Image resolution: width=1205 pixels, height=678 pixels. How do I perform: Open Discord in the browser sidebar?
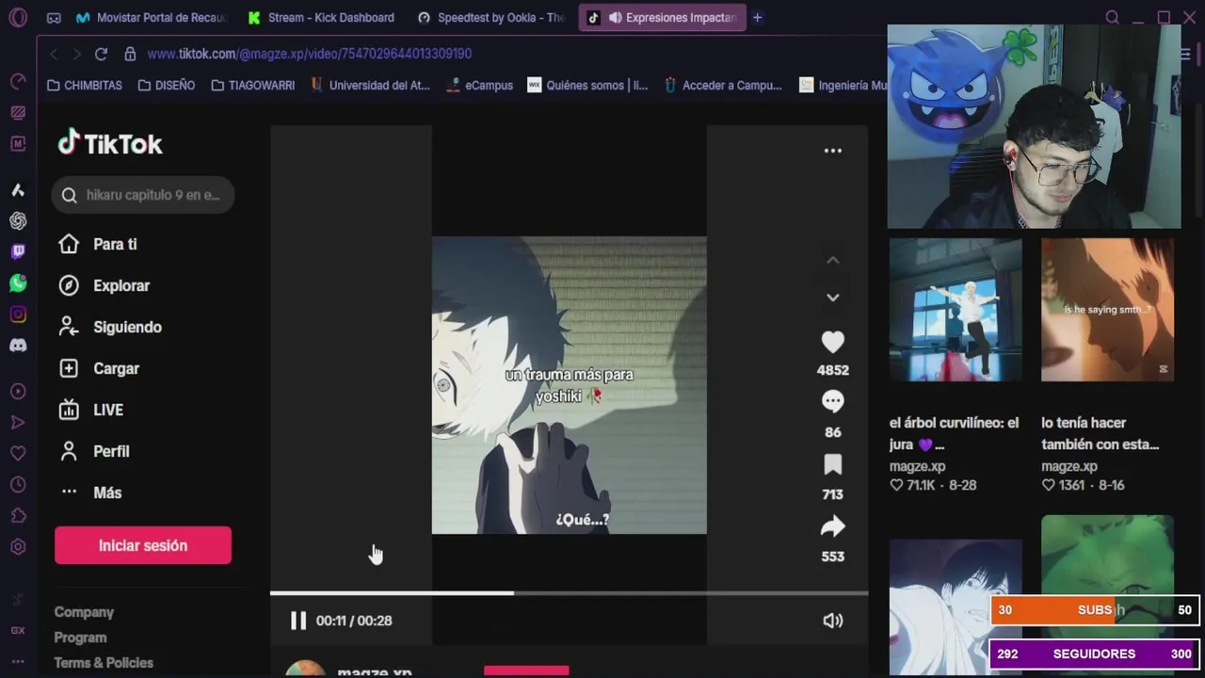pyautogui.click(x=18, y=346)
